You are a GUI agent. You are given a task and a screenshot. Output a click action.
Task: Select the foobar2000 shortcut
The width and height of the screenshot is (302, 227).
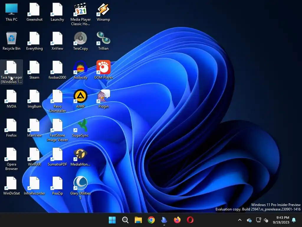tap(58, 70)
